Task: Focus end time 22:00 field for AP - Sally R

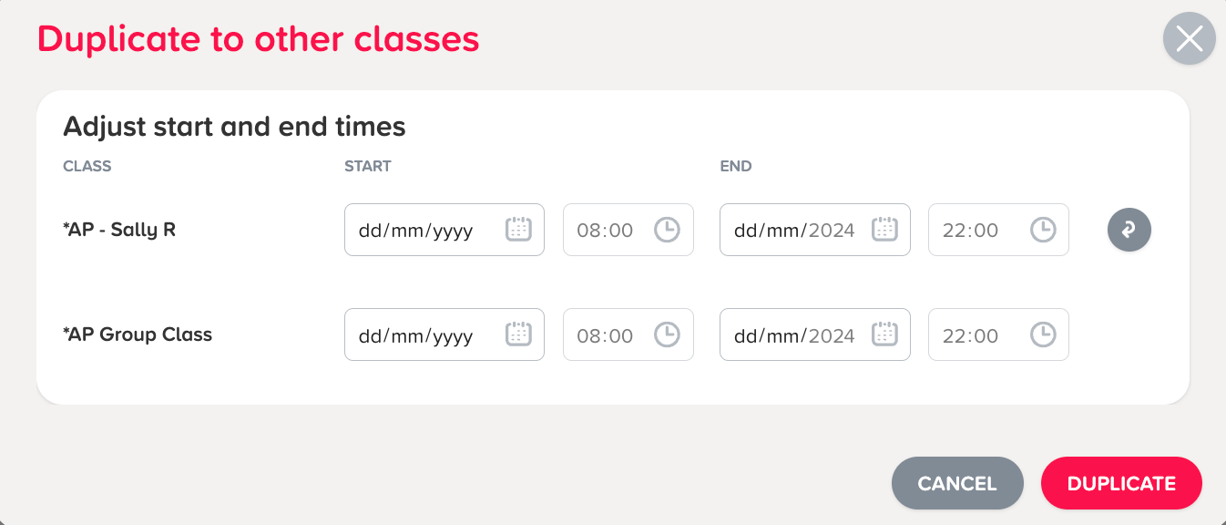Action: (998, 230)
